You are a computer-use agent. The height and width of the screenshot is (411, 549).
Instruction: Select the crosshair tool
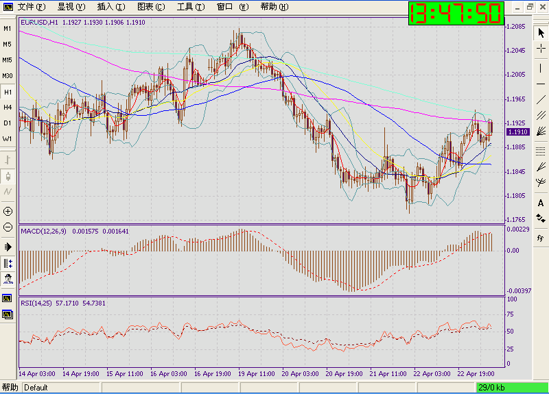tap(541, 48)
